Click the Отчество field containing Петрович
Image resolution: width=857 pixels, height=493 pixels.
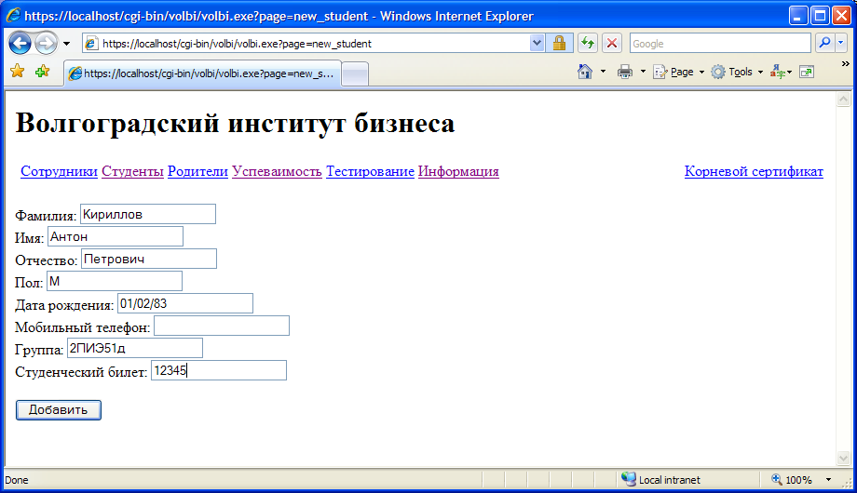[x=149, y=259]
